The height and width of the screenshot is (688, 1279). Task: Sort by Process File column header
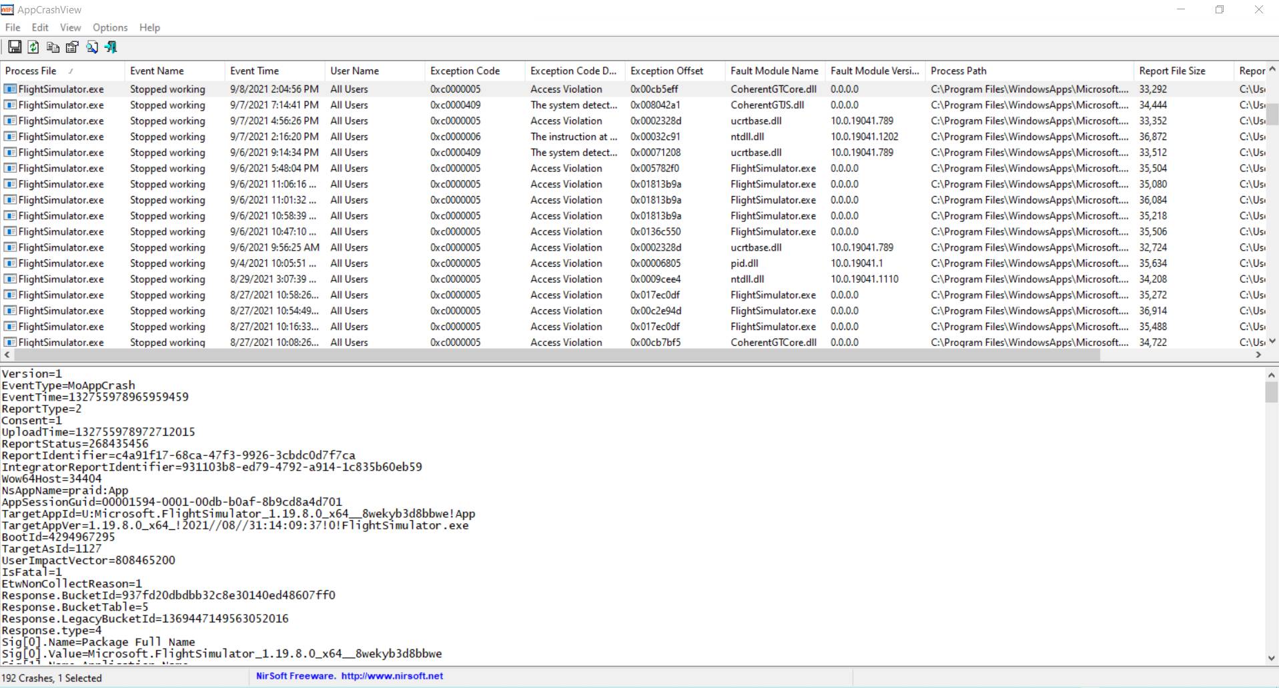[63, 71]
